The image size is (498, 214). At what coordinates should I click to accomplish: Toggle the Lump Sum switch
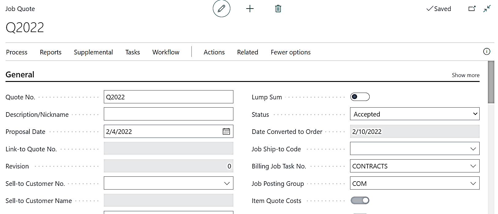[x=360, y=97]
